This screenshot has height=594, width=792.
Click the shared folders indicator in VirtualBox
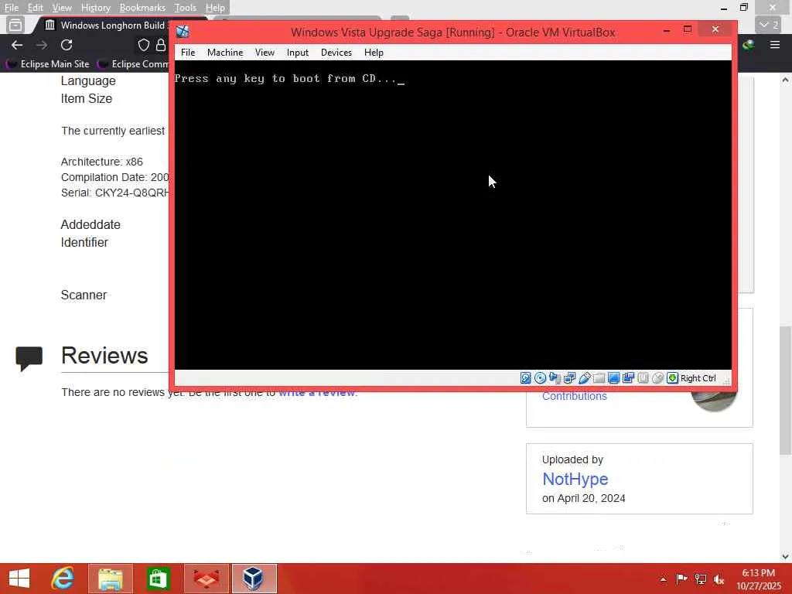(599, 377)
